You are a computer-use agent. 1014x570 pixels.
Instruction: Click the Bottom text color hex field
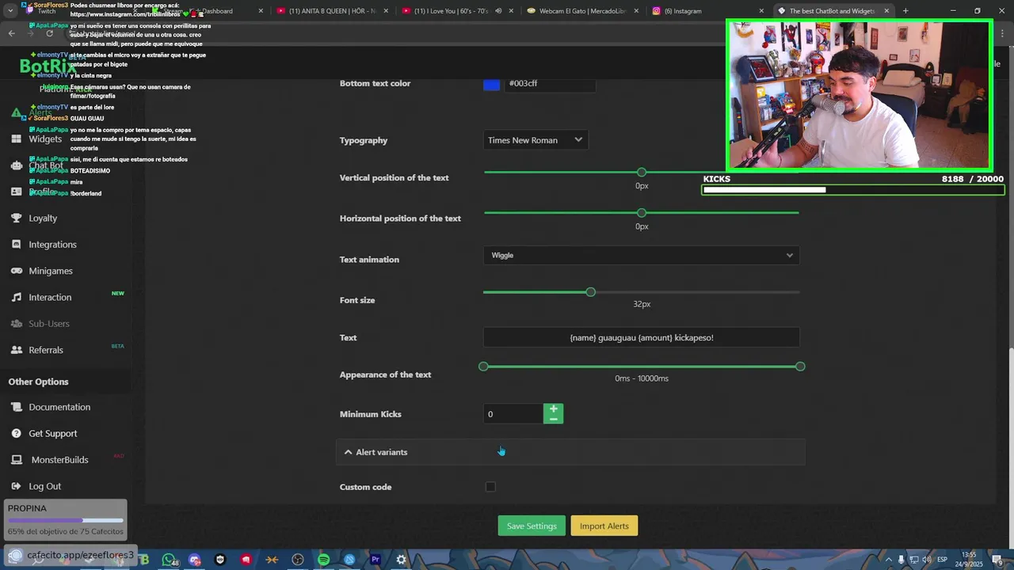550,83
